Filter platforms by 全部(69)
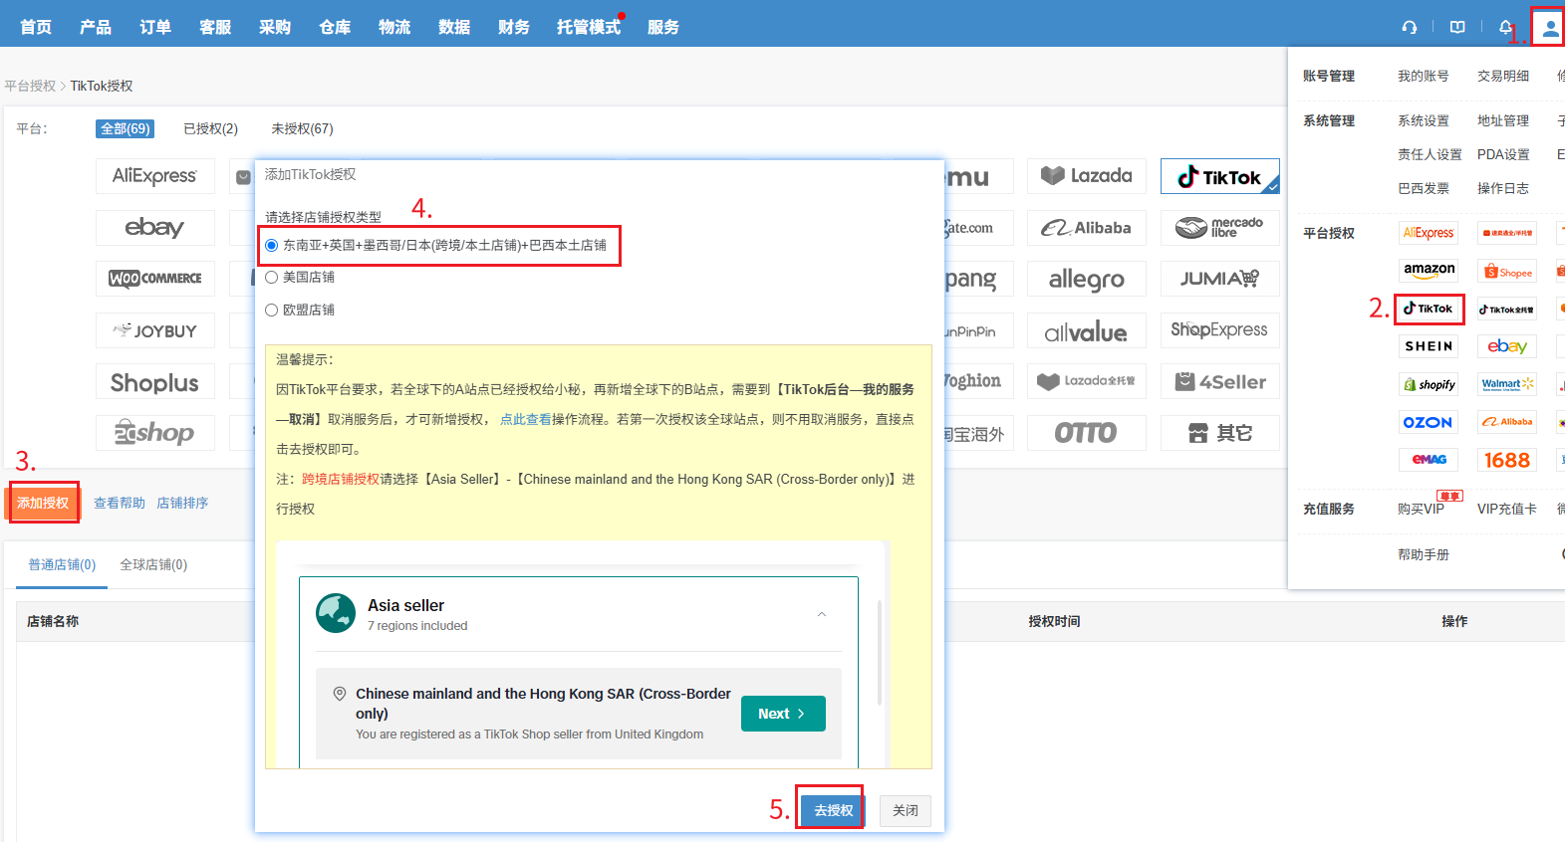The height and width of the screenshot is (842, 1565). [x=126, y=128]
